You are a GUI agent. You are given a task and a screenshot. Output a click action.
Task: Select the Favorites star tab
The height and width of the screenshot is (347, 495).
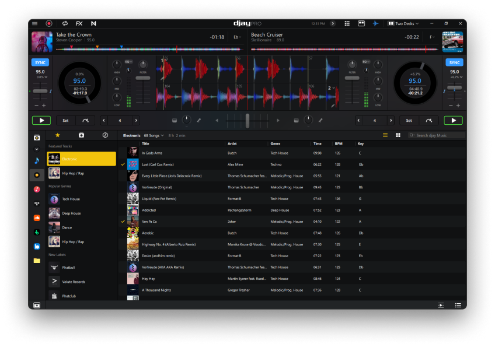point(57,135)
